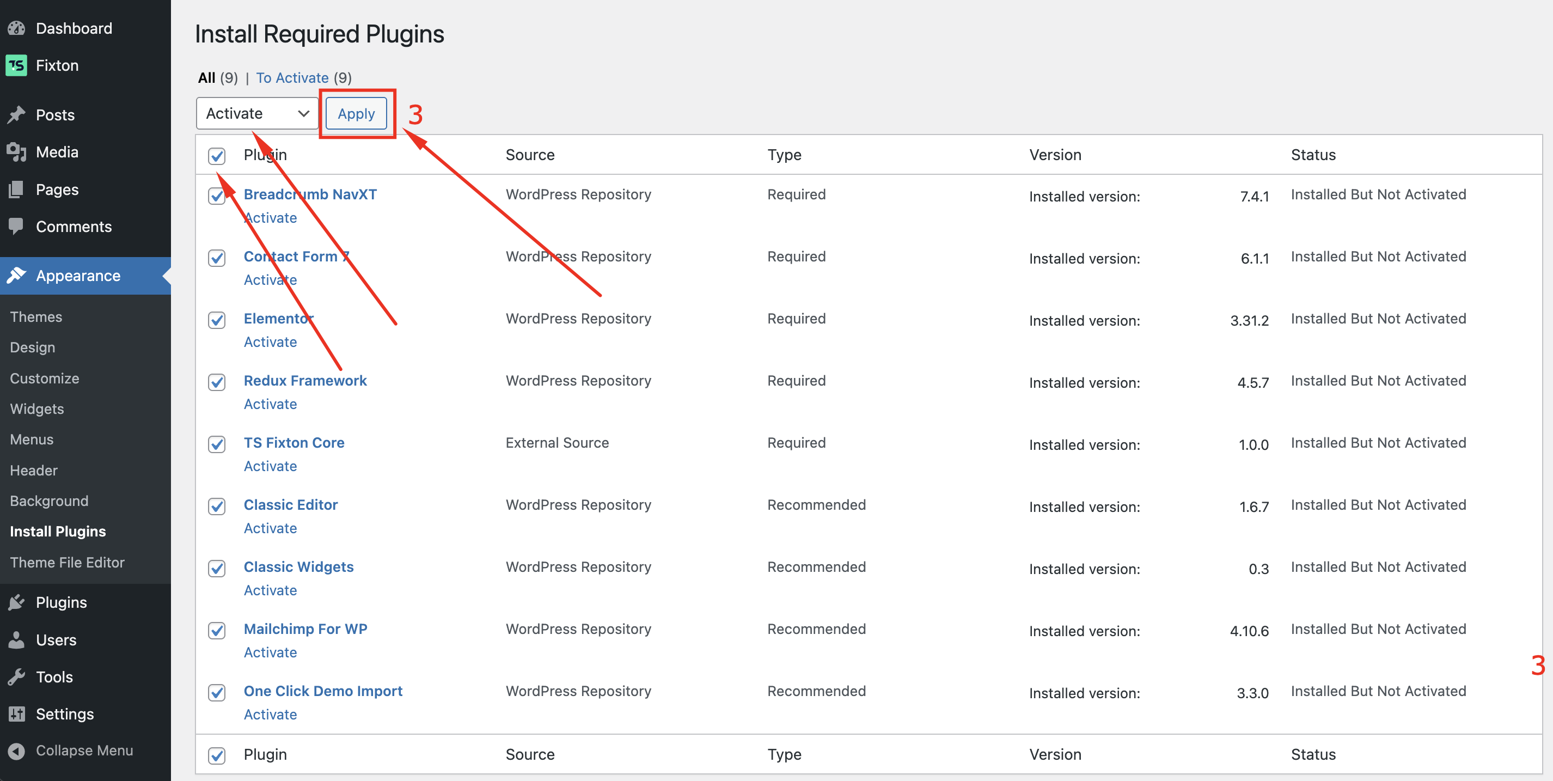Open Media library icon
Viewport: 1553px width, 781px height.
click(x=16, y=152)
